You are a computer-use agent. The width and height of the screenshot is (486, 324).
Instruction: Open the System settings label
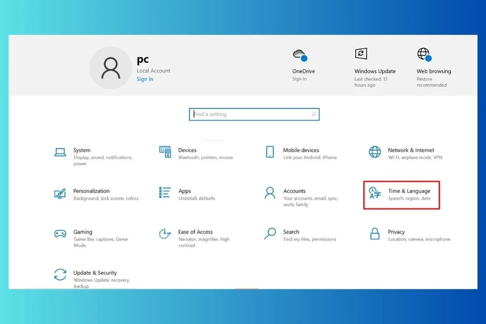pos(82,150)
